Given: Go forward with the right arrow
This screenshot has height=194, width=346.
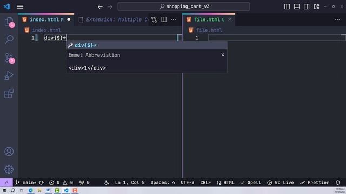Looking at the screenshot, I should (110, 7).
